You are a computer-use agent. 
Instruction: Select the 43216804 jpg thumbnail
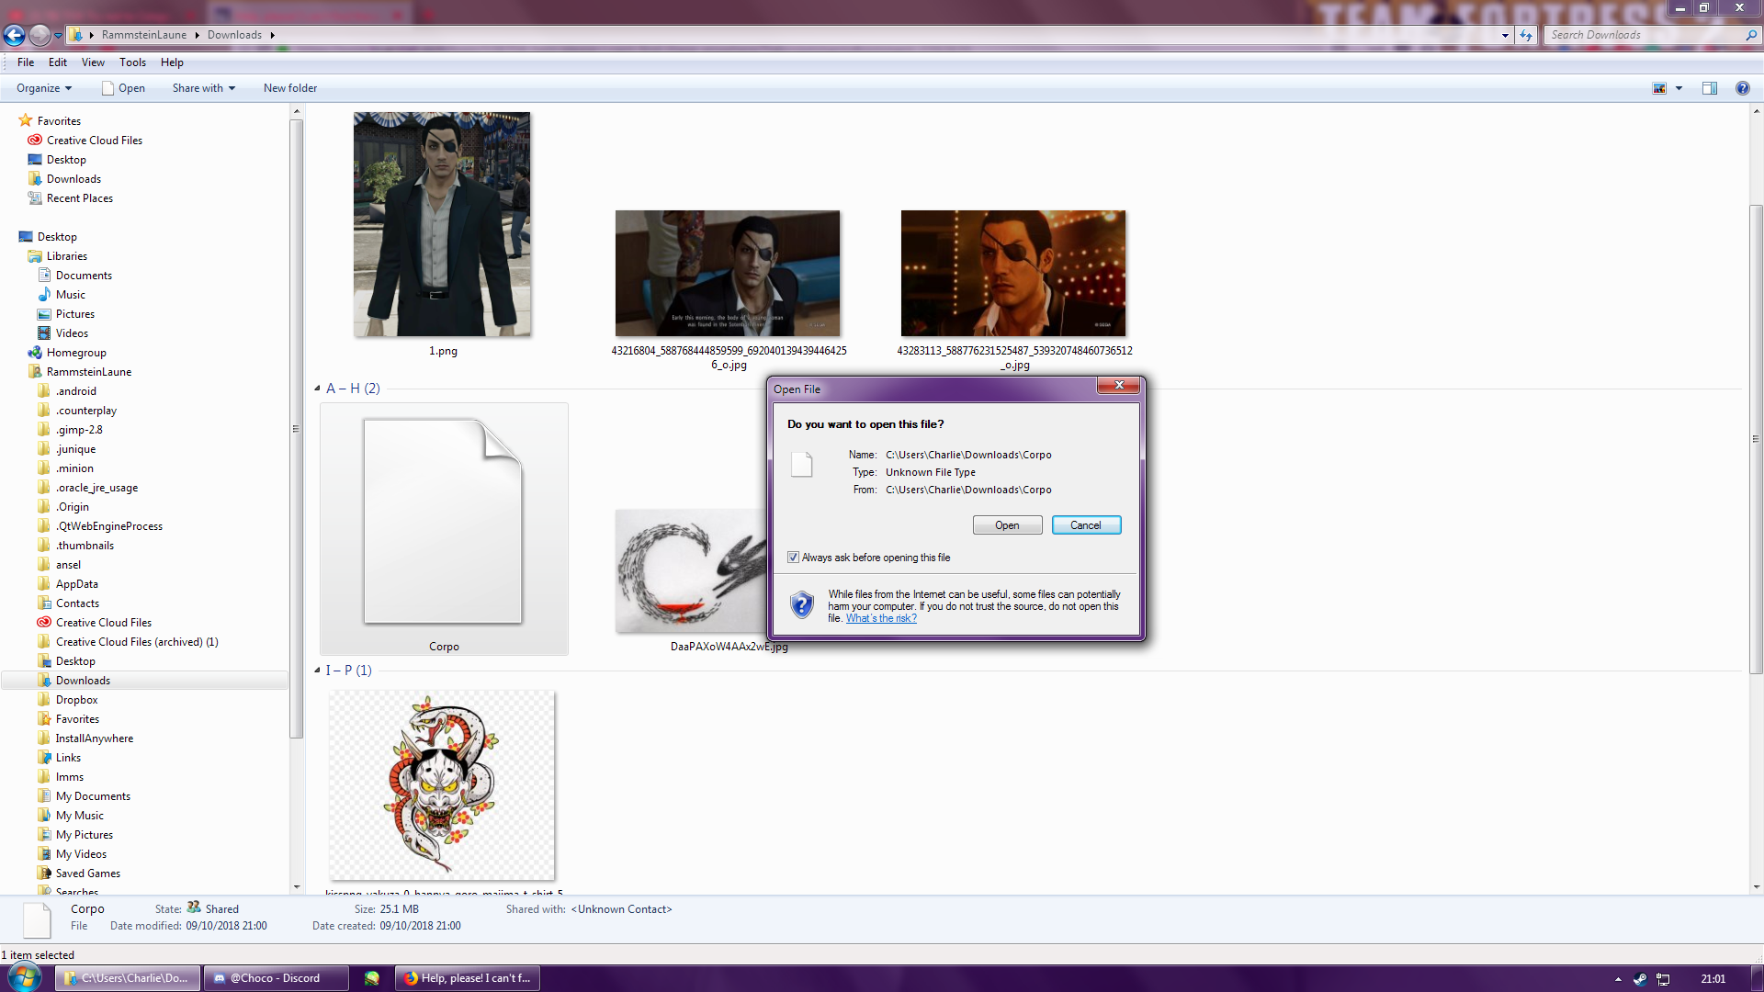(x=728, y=274)
